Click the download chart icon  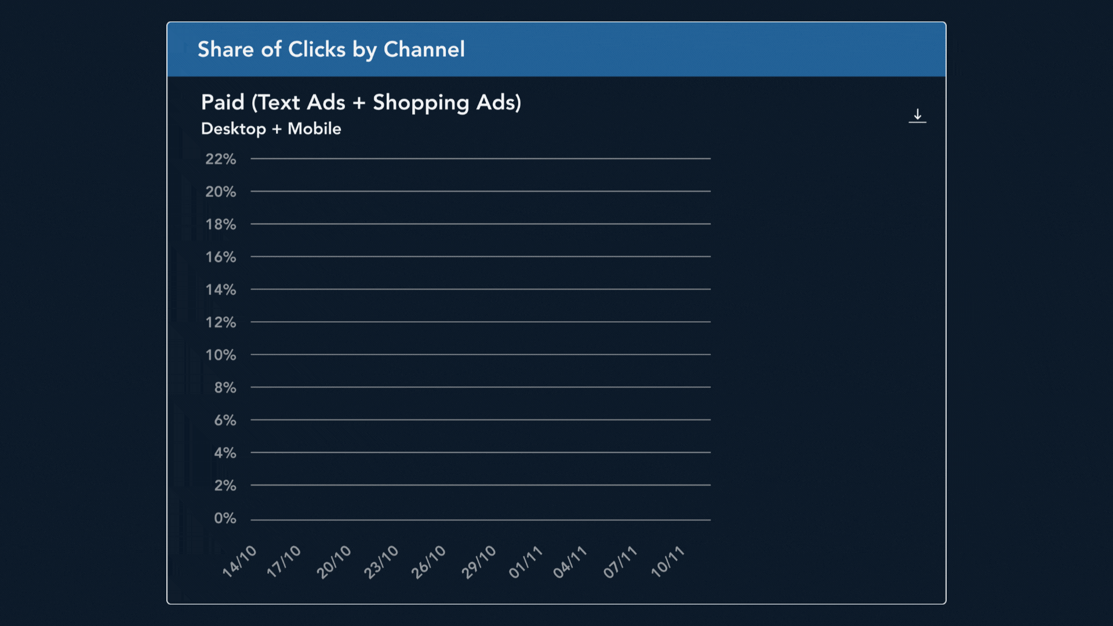[918, 116]
